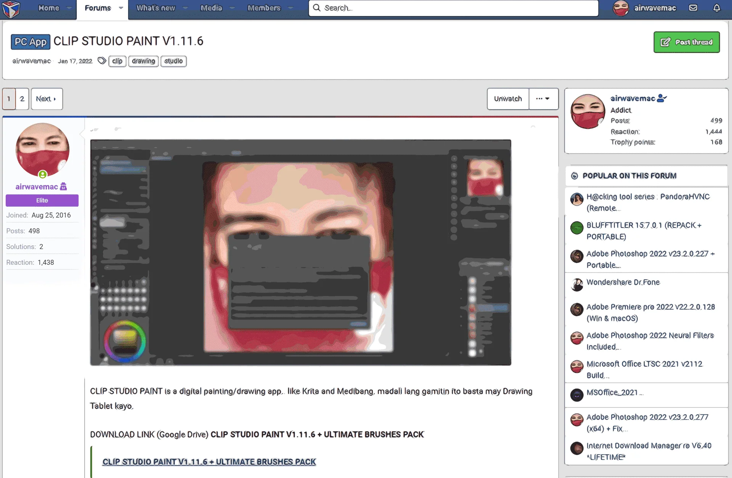This screenshot has height=478, width=732.
Task: Click avatar beside Microsoft Office LTSC 2021 thread
Action: pyautogui.click(x=576, y=367)
